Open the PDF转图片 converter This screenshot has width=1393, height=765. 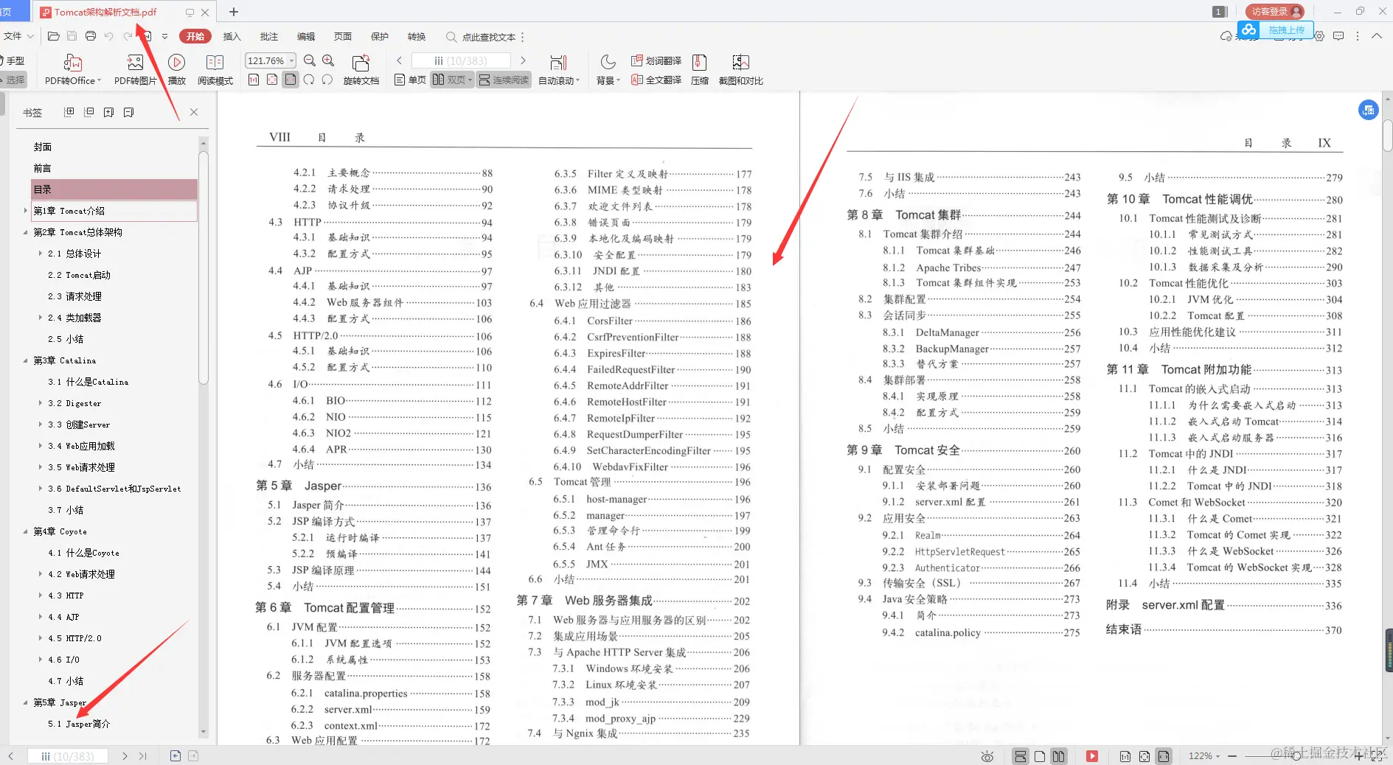135,70
